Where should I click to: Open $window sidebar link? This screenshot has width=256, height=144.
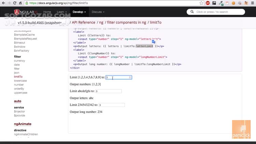(19, 47)
